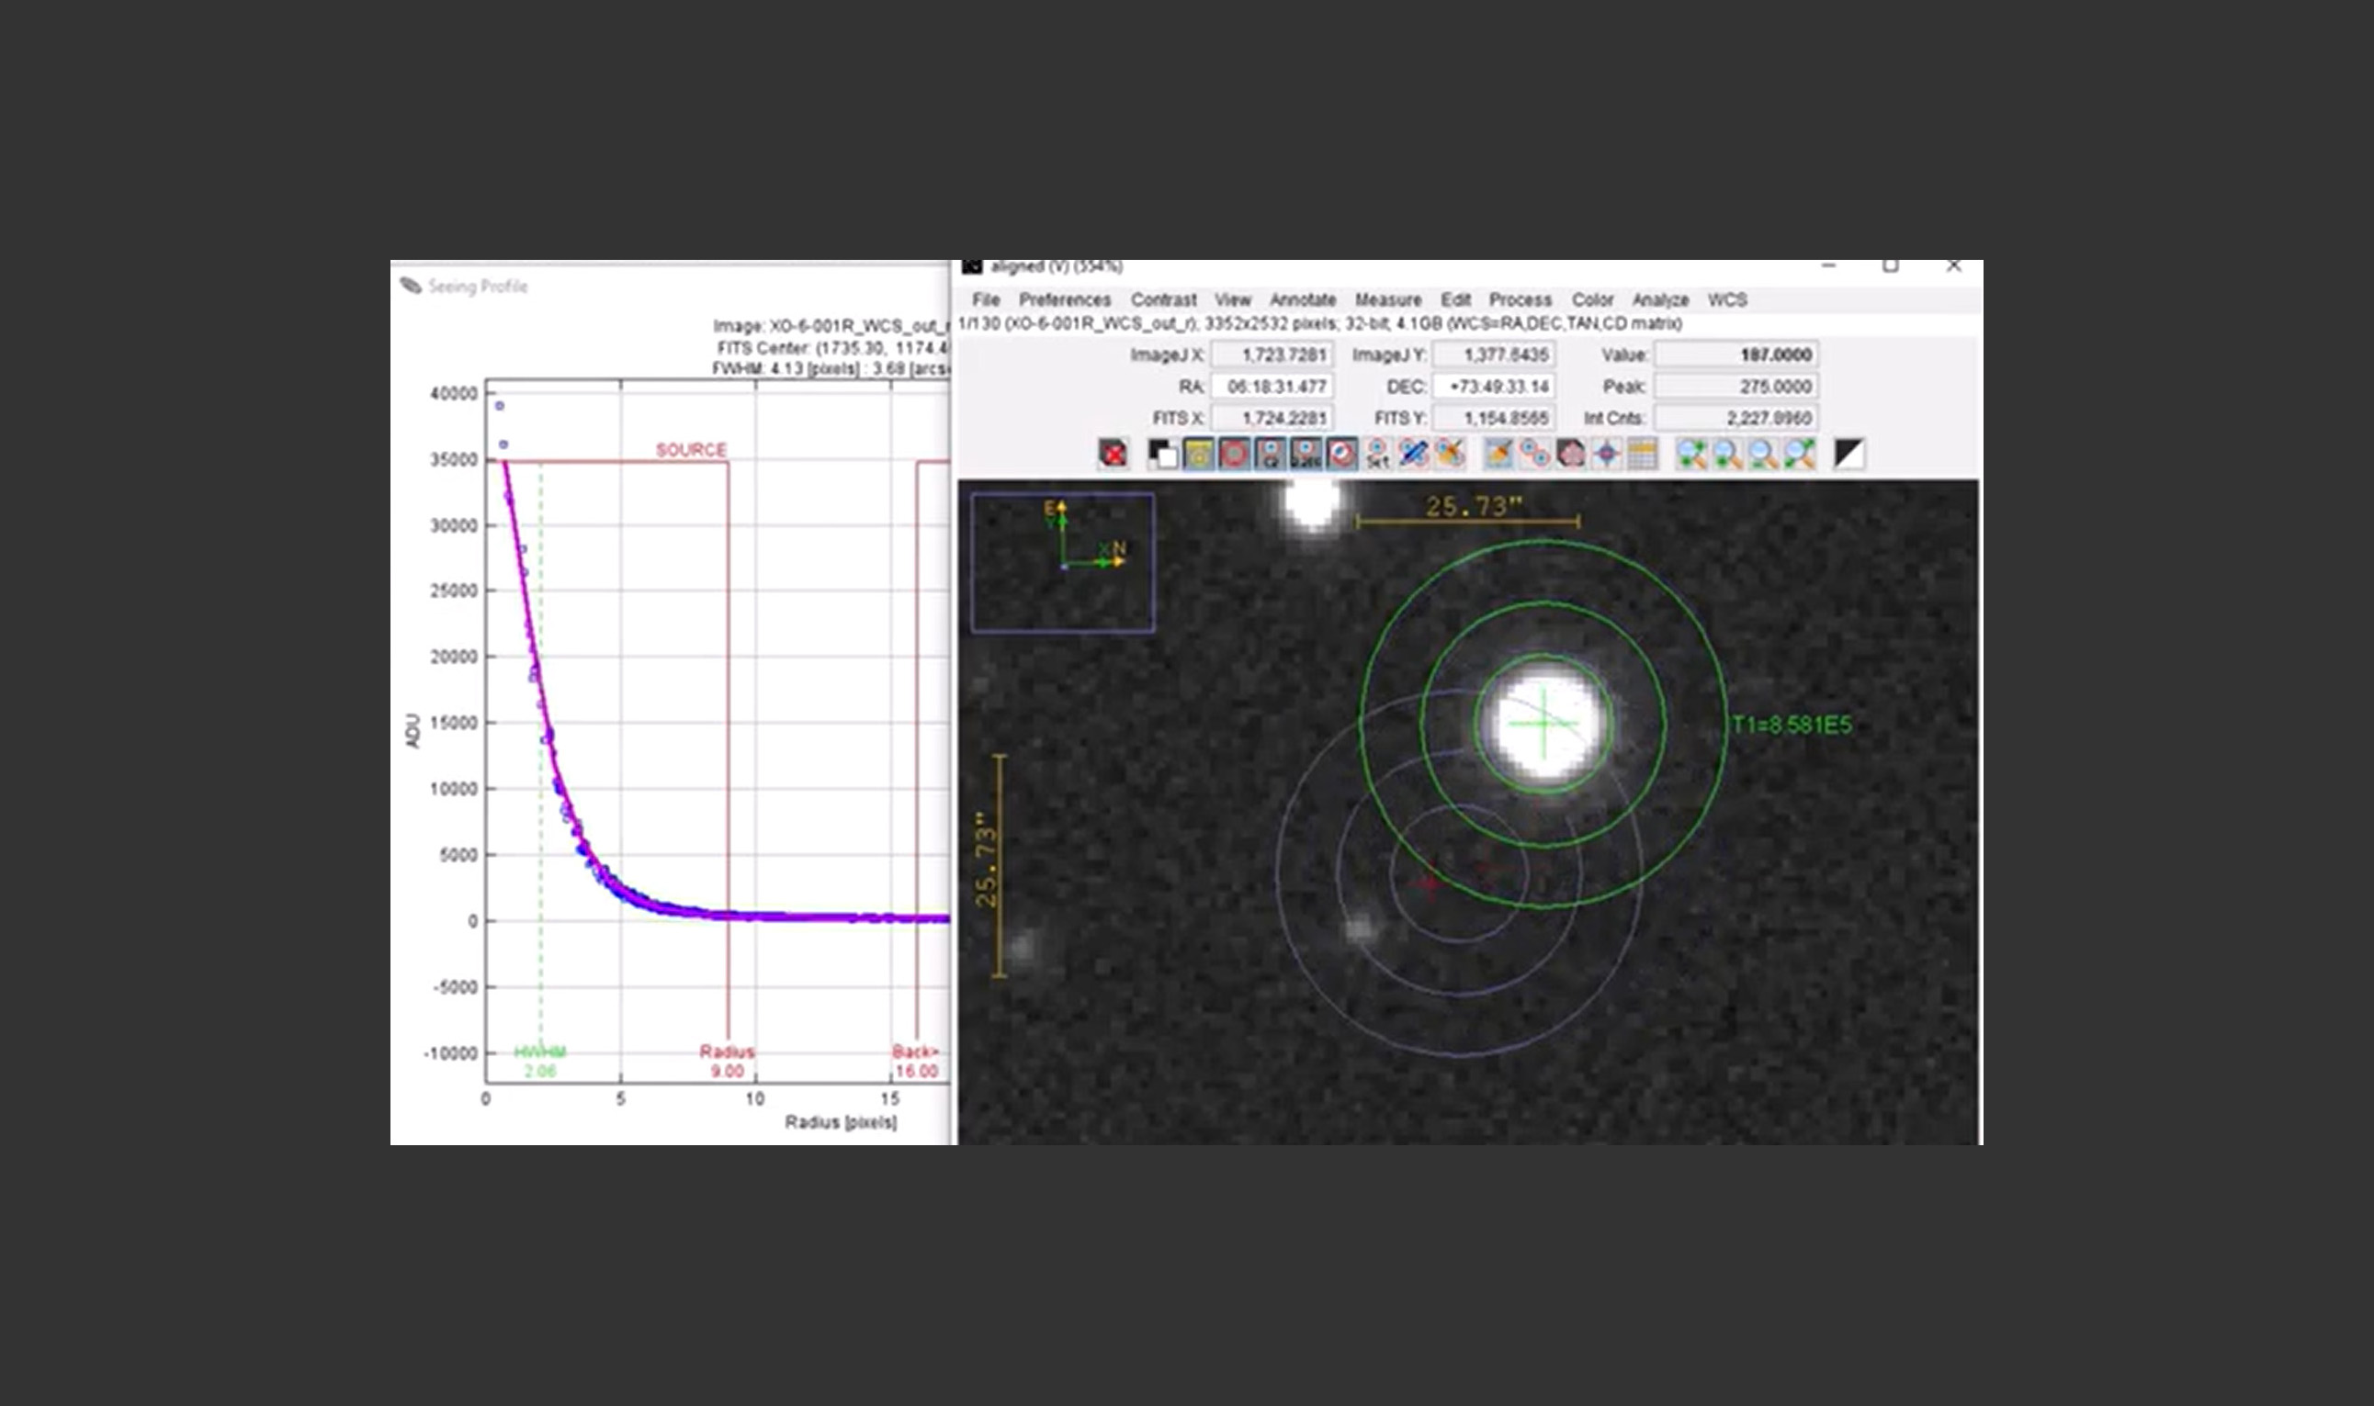Click the Value field showing 187.0000

click(1736, 354)
